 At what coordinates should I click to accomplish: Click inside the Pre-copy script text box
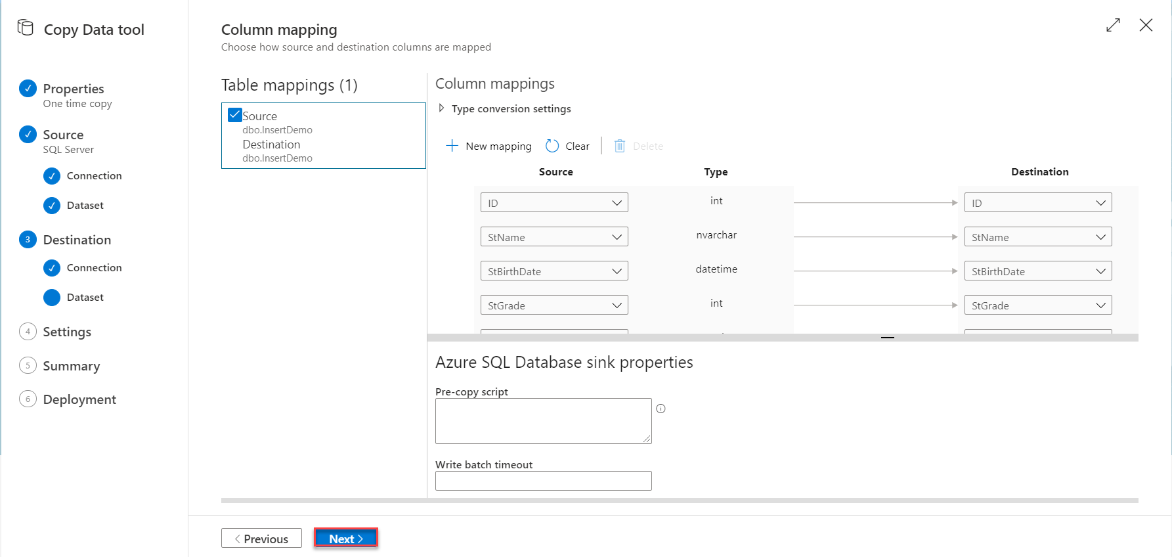tap(543, 420)
